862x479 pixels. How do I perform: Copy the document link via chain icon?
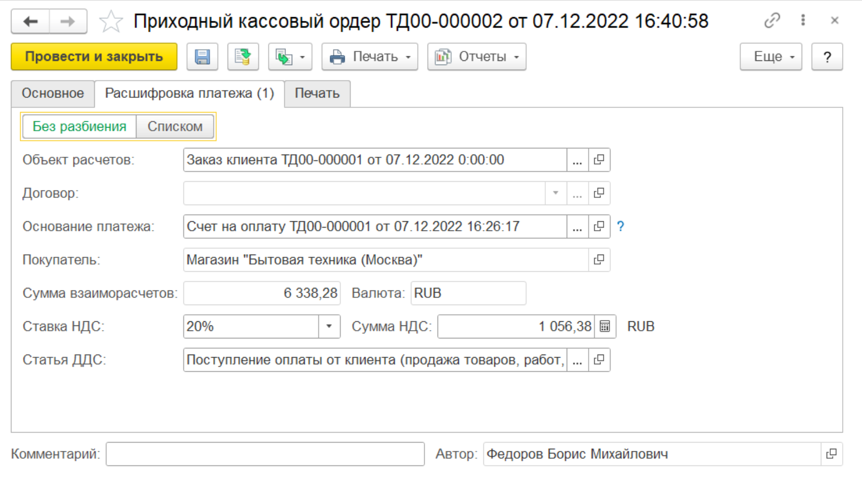(x=771, y=21)
